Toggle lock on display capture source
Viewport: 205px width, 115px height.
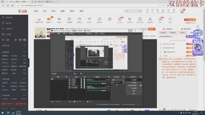point(84,88)
